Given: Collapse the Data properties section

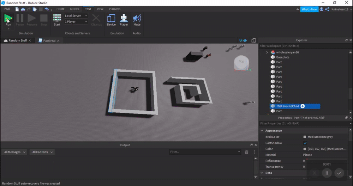Looking at the screenshot, I should coord(262,173).
